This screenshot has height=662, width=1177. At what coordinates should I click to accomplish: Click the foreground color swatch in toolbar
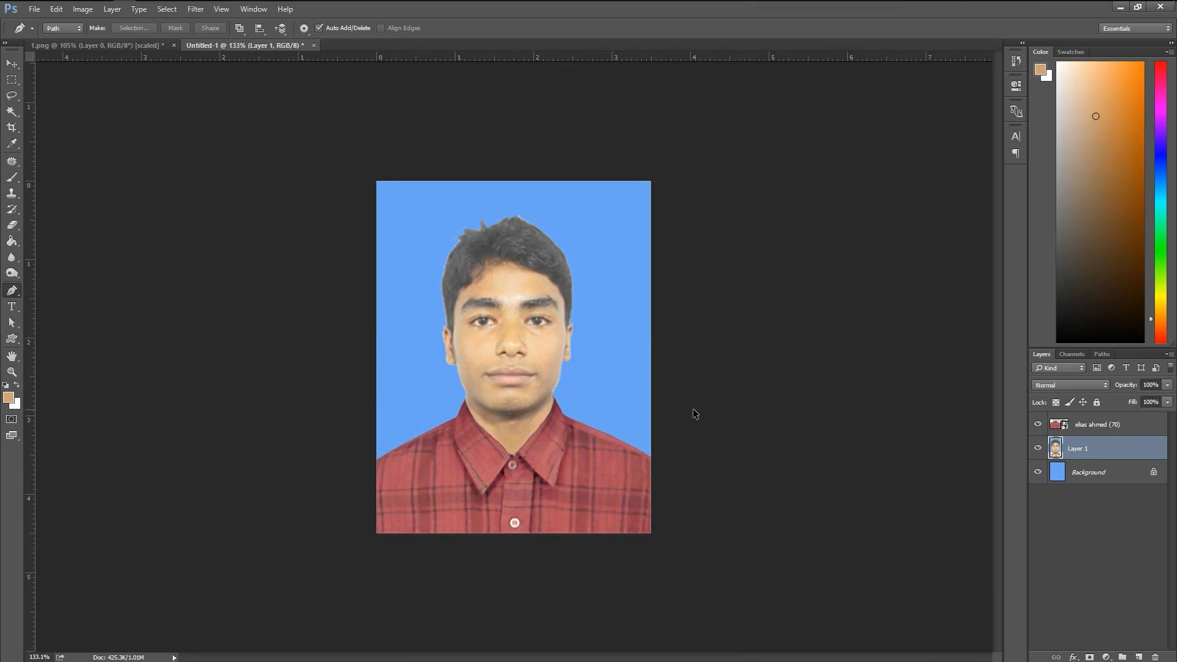[x=9, y=398]
